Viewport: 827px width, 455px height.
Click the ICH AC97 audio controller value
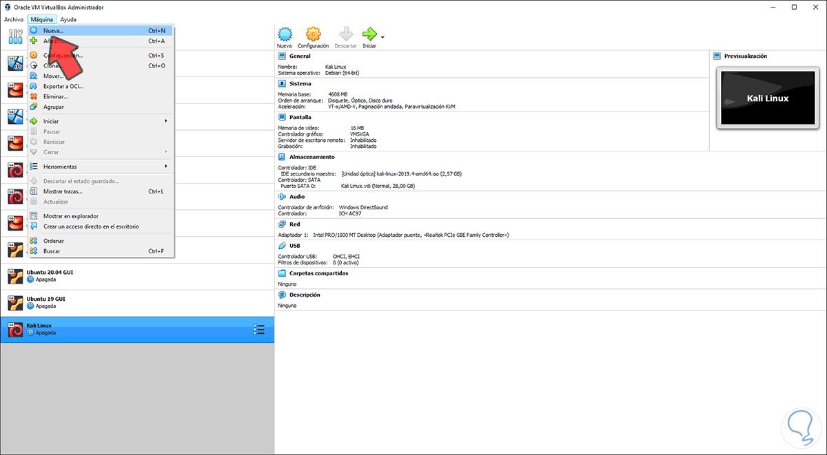[350, 213]
